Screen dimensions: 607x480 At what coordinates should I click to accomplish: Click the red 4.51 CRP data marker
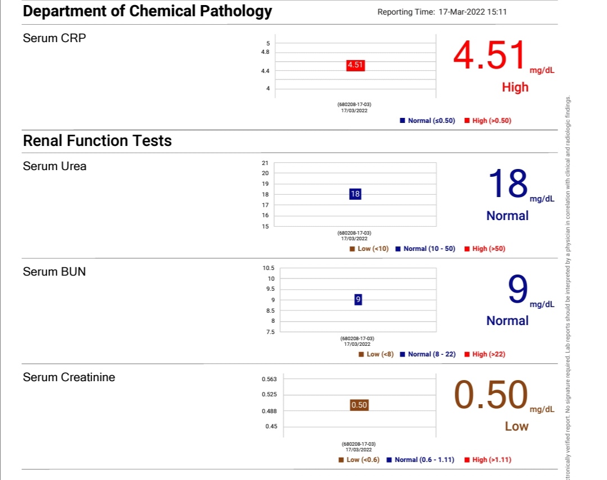[x=355, y=65]
